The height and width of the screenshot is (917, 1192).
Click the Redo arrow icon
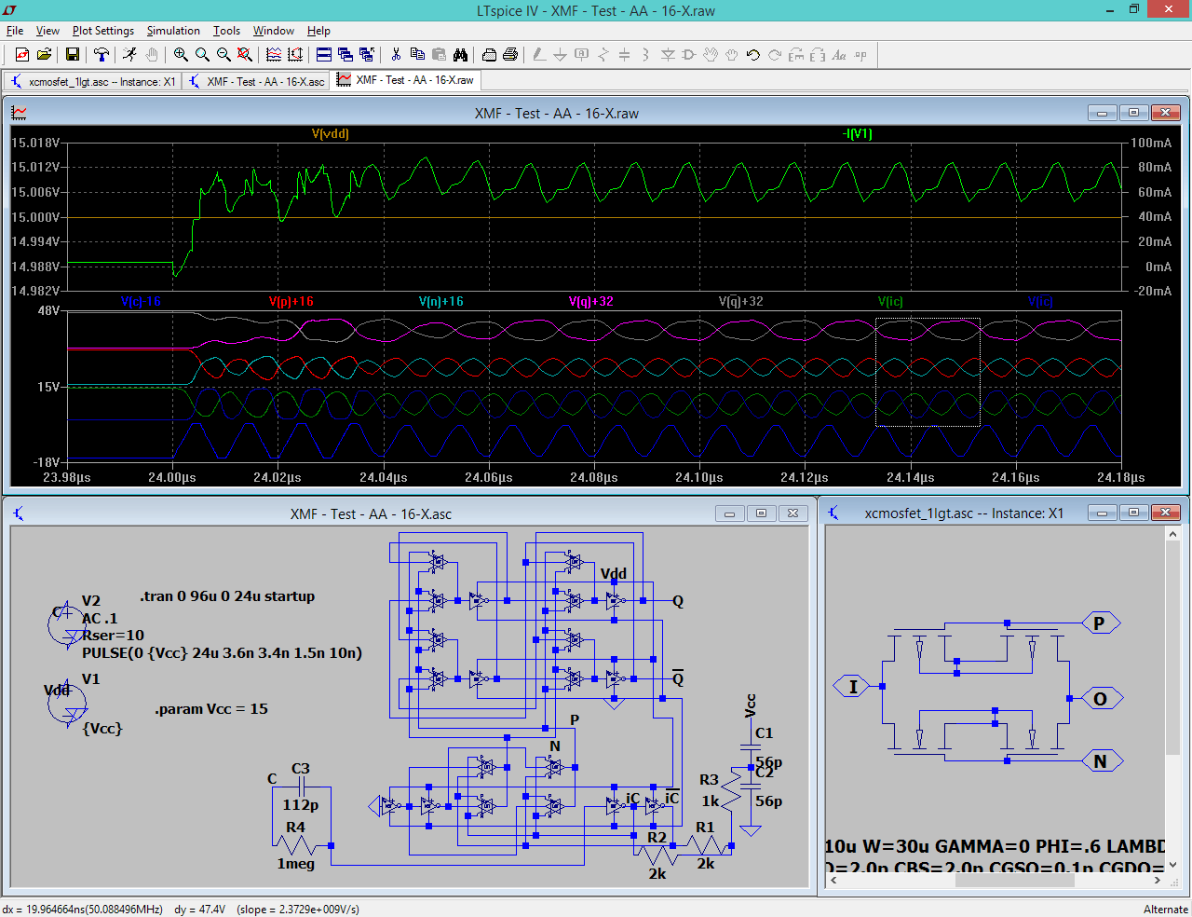[775, 55]
